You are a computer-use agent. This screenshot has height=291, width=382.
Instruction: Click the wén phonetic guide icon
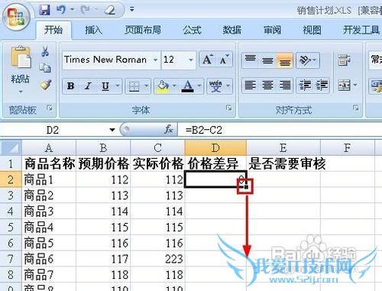tap(215, 86)
